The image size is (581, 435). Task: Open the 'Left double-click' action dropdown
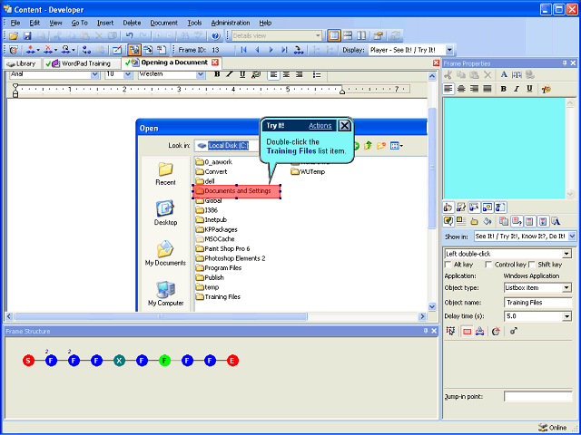point(566,254)
